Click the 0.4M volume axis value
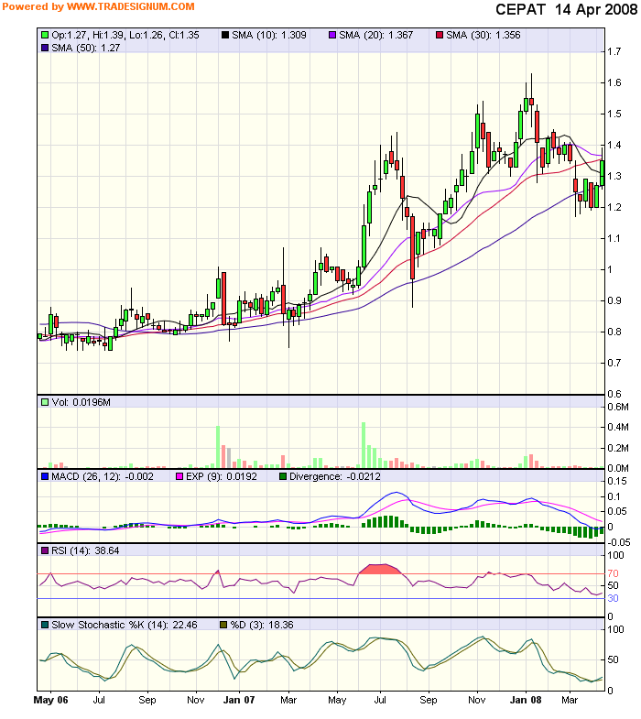Screen dimensions: 641x719 618,428
